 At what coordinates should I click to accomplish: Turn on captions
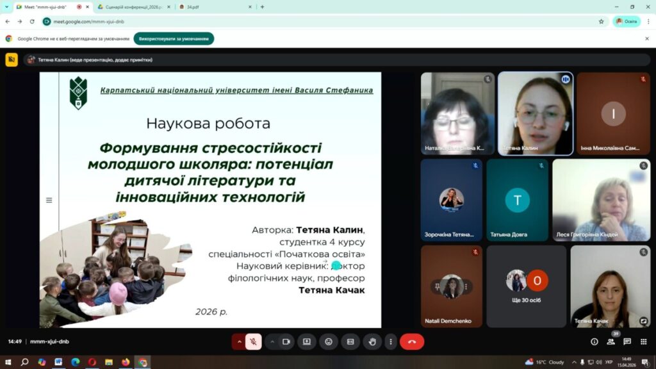click(350, 341)
